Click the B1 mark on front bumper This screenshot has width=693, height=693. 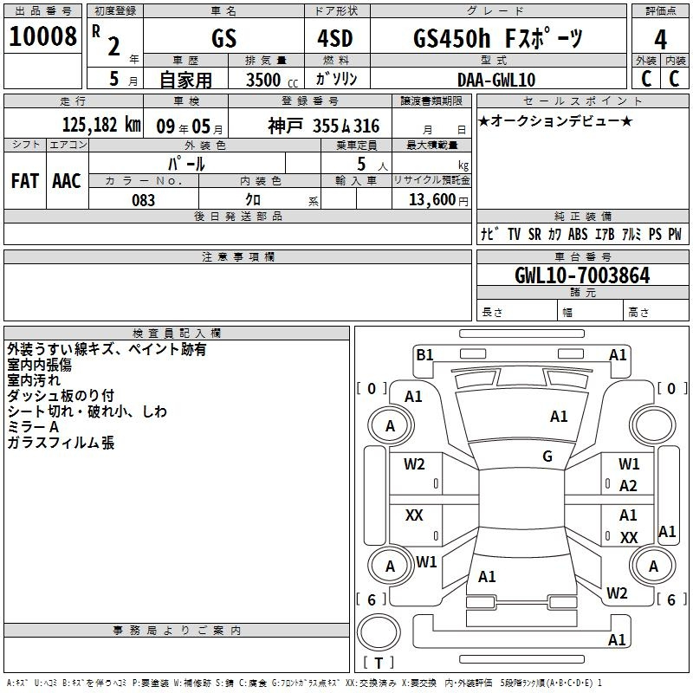[x=424, y=355]
